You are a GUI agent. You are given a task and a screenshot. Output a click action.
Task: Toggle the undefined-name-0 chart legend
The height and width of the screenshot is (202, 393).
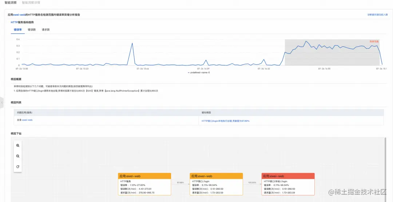tap(199, 72)
